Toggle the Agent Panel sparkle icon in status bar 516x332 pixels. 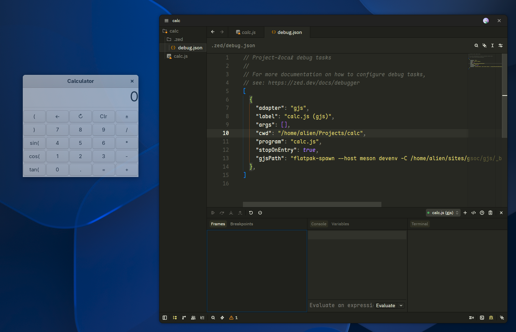tap(502, 318)
